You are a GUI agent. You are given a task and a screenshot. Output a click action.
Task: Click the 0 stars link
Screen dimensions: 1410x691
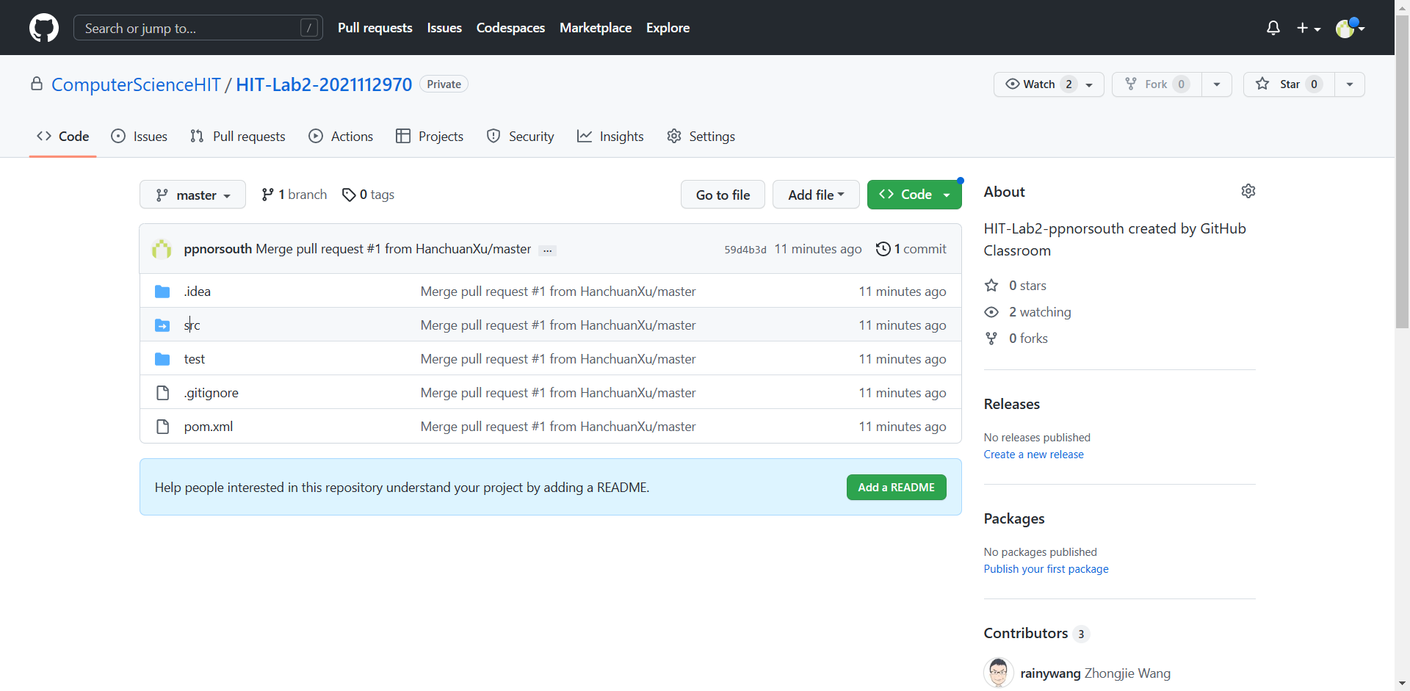(1016, 286)
